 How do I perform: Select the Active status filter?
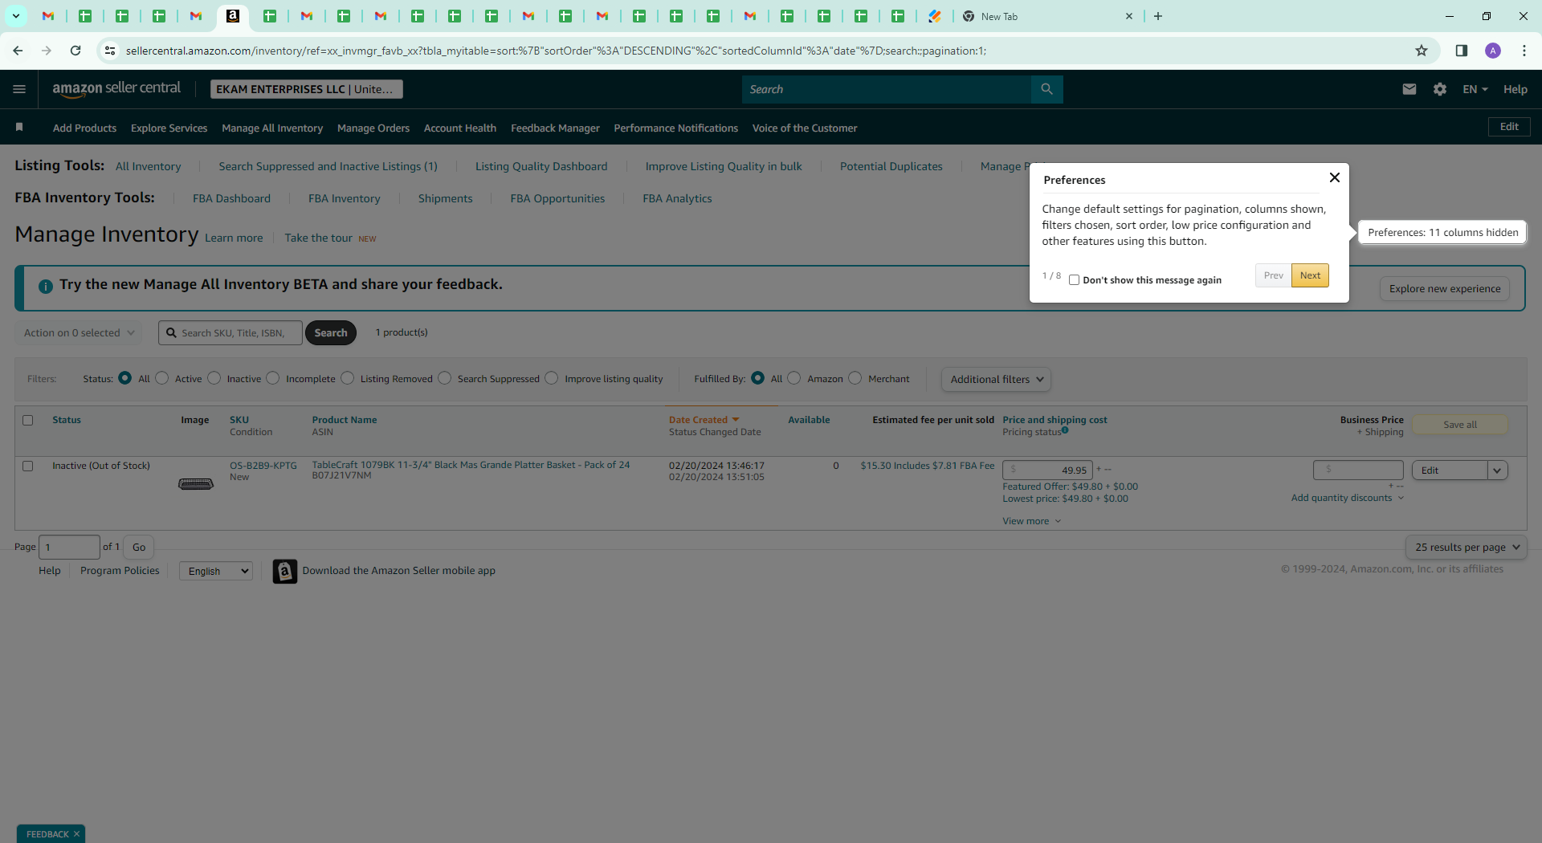coord(162,378)
